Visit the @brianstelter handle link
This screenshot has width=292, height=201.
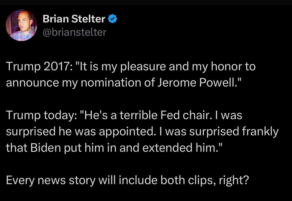click(x=74, y=32)
